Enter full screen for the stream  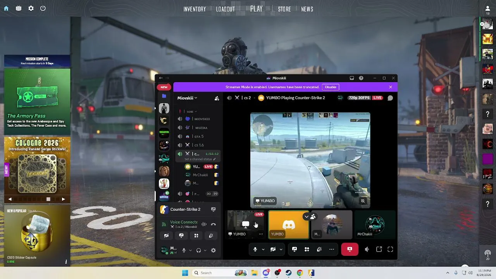(x=390, y=250)
